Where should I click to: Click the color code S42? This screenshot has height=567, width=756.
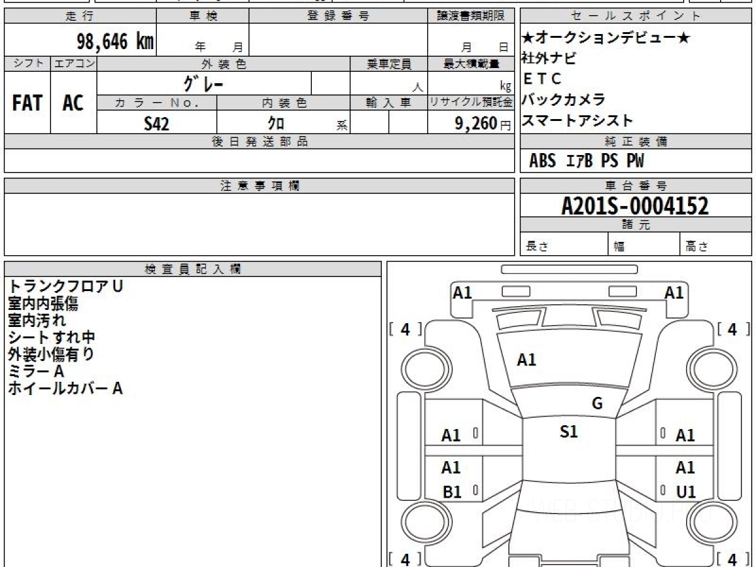(156, 123)
